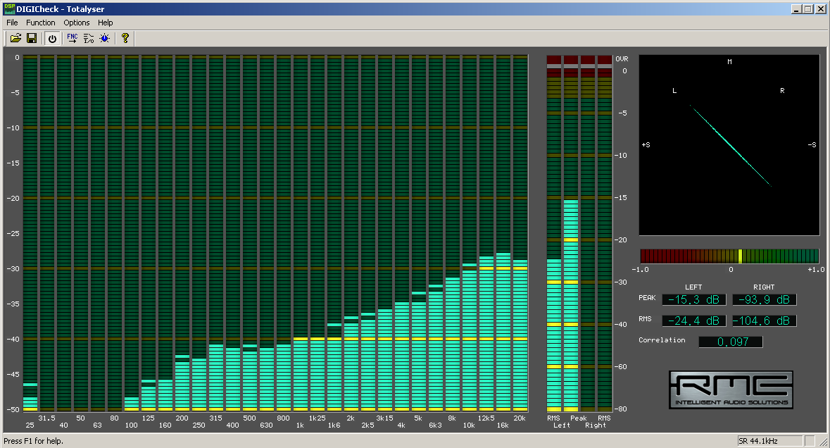Open workspace file with folder icon

(x=15, y=38)
